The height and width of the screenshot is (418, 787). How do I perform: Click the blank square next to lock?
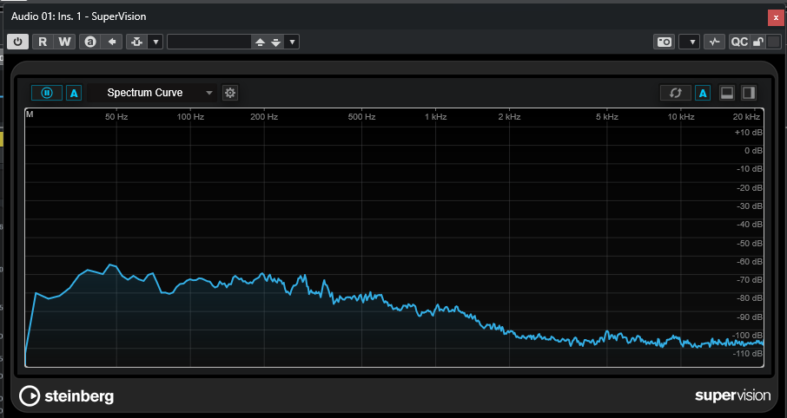773,42
